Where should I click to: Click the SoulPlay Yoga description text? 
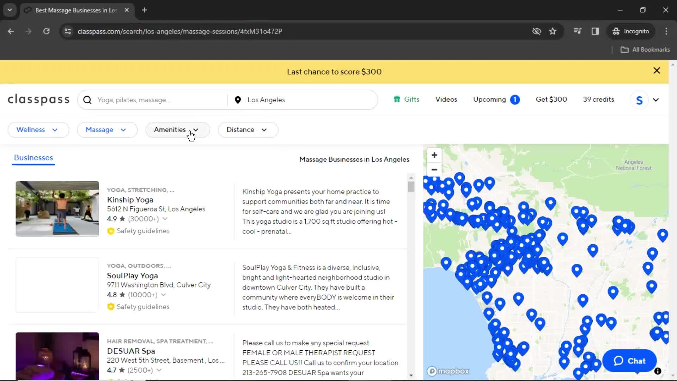[x=318, y=288]
